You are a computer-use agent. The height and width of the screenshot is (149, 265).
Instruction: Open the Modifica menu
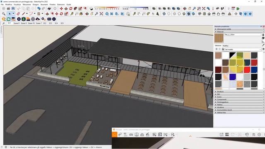(x=9, y=5)
